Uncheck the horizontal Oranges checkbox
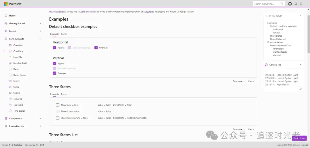The image size is (310, 148). coord(96,48)
